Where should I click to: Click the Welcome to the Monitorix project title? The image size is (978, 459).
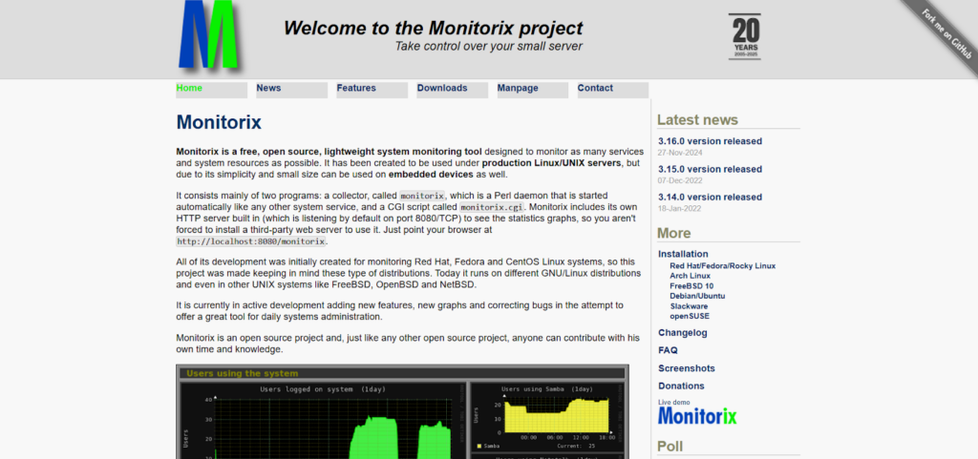(x=433, y=28)
